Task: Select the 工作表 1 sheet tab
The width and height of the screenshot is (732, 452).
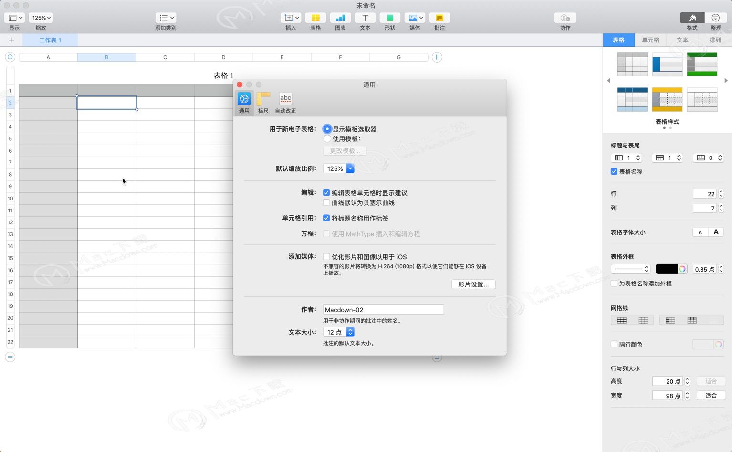Action: coord(50,40)
